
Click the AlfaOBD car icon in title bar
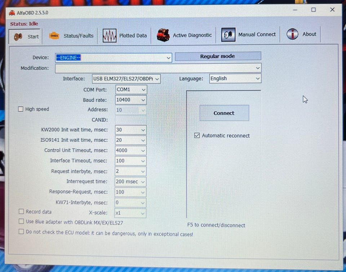[12, 13]
